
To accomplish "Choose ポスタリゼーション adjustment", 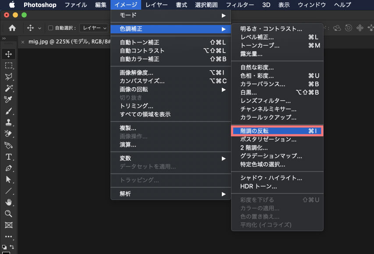I will point(277,140).
